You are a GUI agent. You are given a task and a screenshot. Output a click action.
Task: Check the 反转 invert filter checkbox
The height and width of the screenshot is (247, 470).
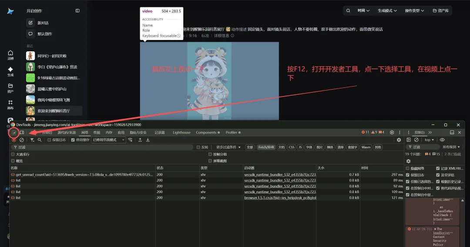(198, 147)
